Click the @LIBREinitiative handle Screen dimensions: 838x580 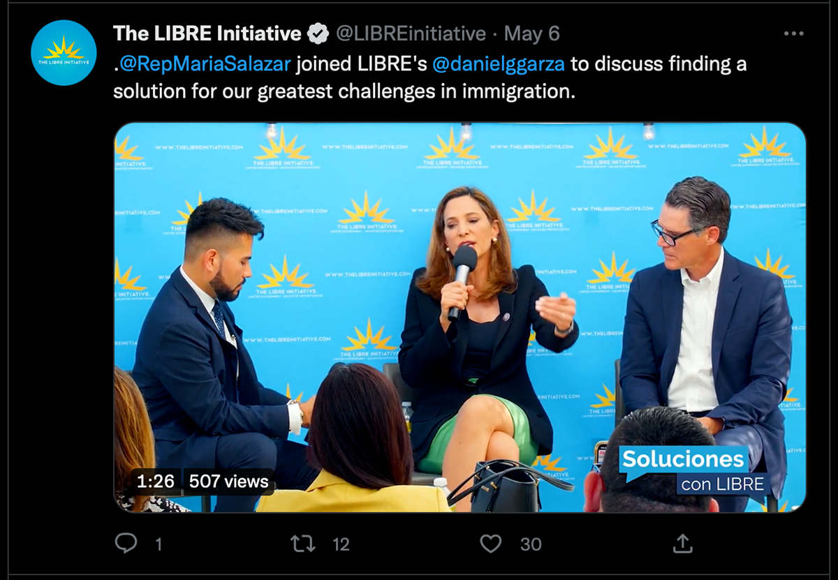tap(411, 34)
